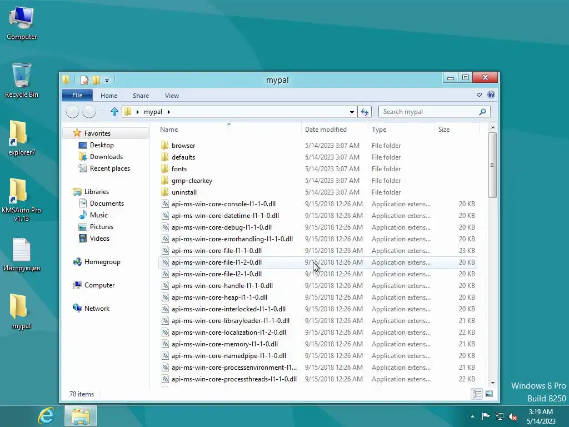569x427 pixels.
Task: Select Homegroup in navigation pane
Action: (x=102, y=261)
